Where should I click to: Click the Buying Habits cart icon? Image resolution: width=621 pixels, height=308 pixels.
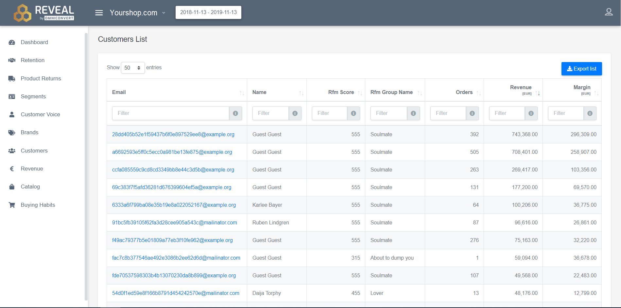point(12,205)
